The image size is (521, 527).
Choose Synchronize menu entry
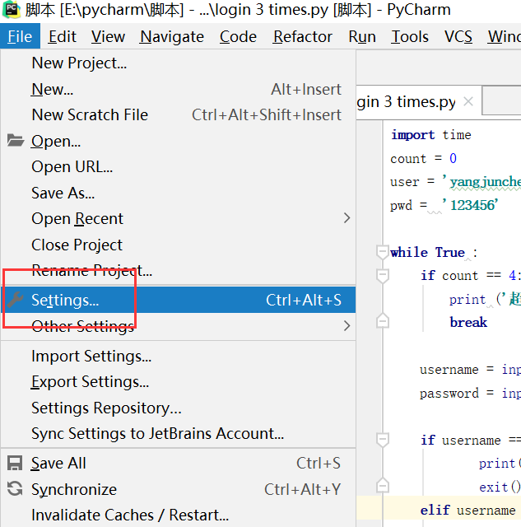(x=178, y=489)
